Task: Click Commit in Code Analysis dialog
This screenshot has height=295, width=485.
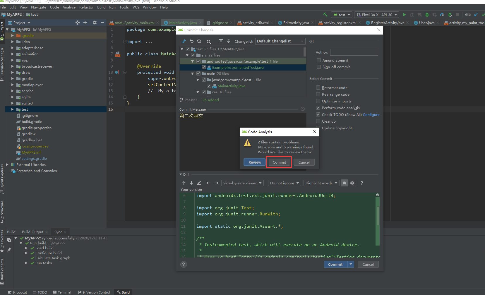Action: coord(279,162)
